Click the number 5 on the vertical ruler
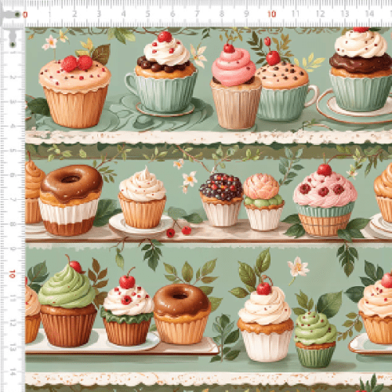 coord(13,151)
